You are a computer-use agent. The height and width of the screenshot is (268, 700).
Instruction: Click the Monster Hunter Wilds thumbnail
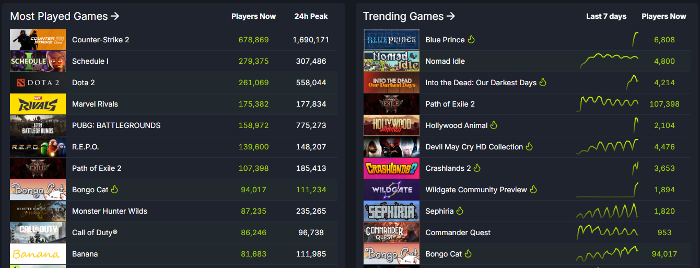(x=38, y=211)
